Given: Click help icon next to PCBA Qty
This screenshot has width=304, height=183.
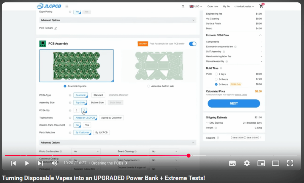Looking at the screenshot, I should (70, 110).
